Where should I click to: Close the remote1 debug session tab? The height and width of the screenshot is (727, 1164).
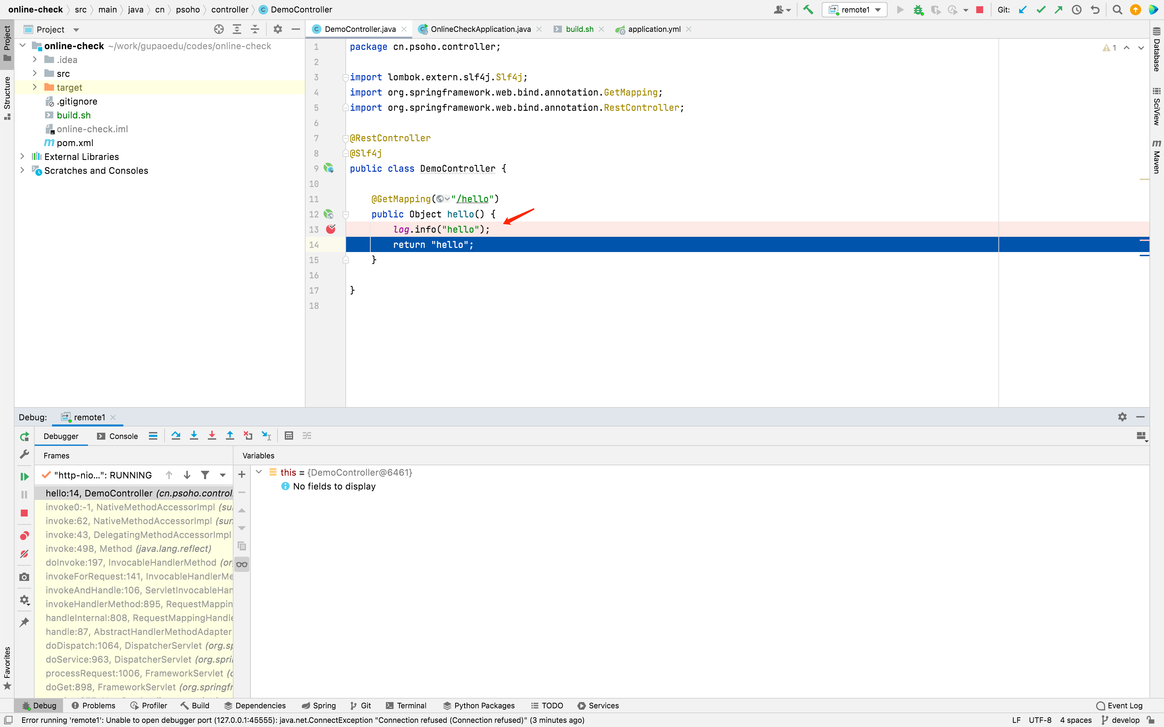[x=113, y=418]
